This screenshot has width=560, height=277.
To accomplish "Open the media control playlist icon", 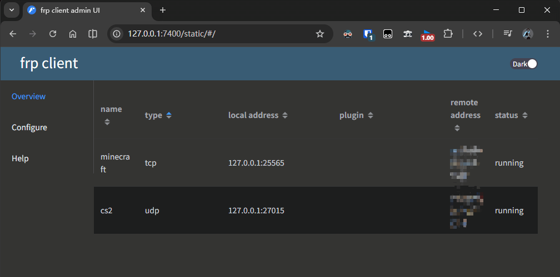I will click(x=508, y=34).
